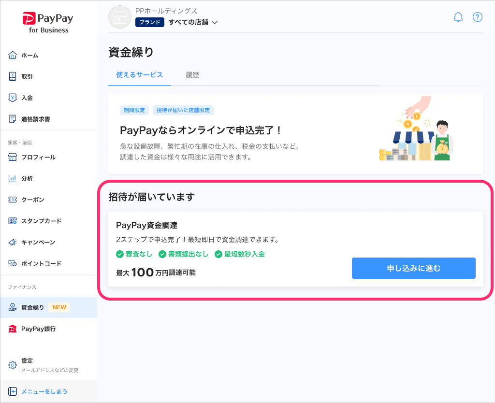
Task: Click メールアドレスなどの変更 subtext
Action: point(50,370)
